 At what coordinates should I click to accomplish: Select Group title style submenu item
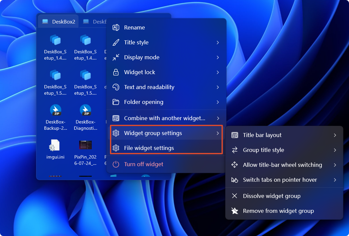click(284, 150)
